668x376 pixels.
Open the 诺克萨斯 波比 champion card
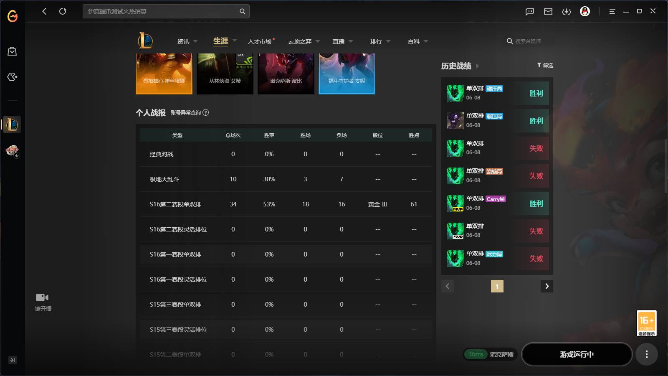pyautogui.click(x=286, y=74)
